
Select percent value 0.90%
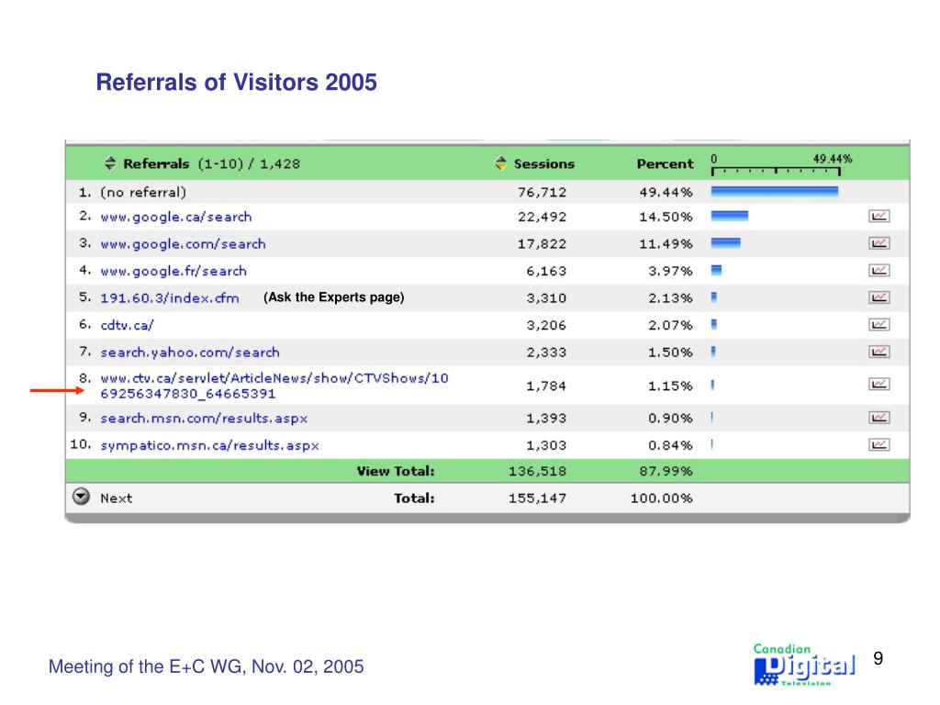pos(670,419)
